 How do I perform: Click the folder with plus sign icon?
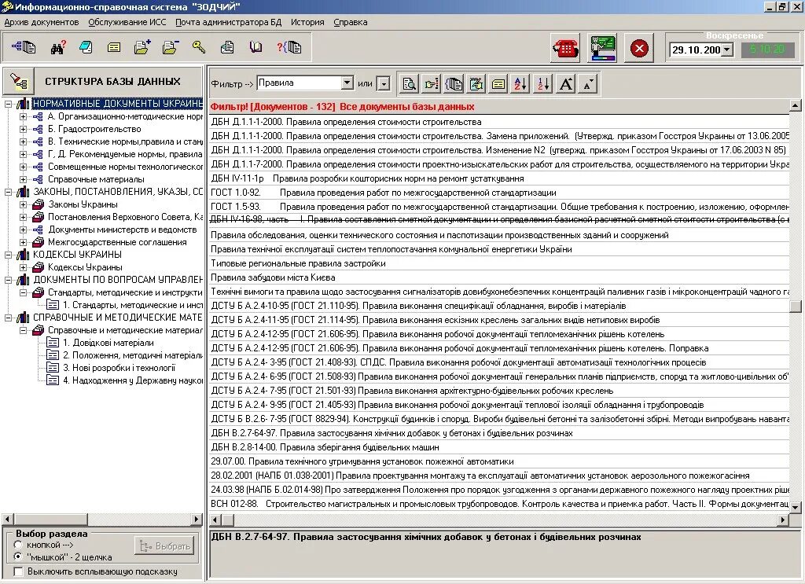point(142,48)
